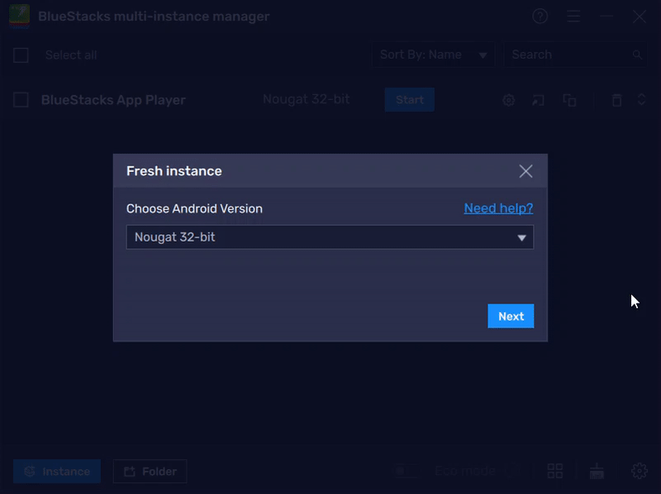Viewport: 661px width, 494px height.
Task: Click the disk cleanup icon in the bottom bar
Action: click(597, 471)
